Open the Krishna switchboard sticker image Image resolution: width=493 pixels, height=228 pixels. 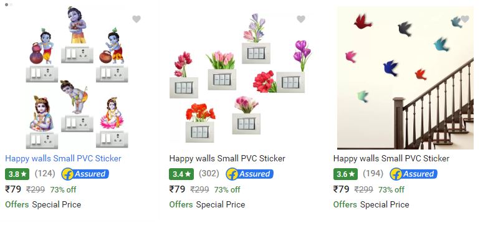coord(77,78)
